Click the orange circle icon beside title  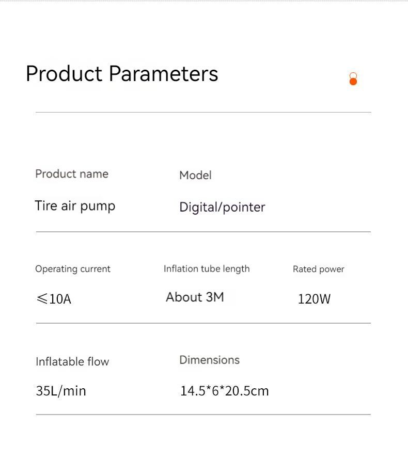(x=353, y=79)
